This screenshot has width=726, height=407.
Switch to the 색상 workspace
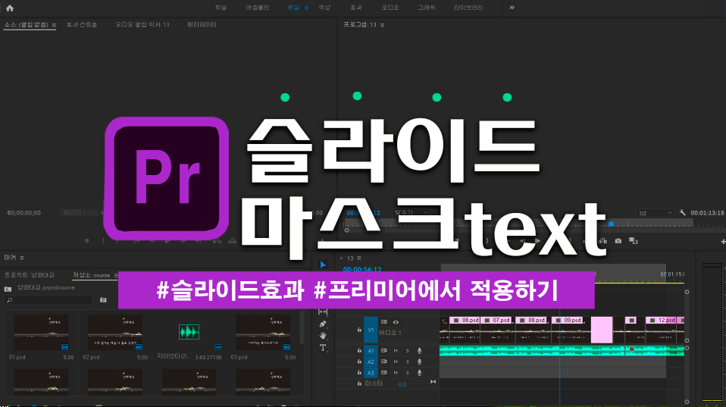point(324,8)
